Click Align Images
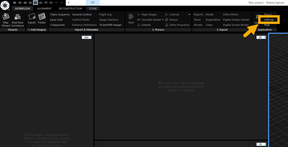The image size is (288, 147). 149,15
